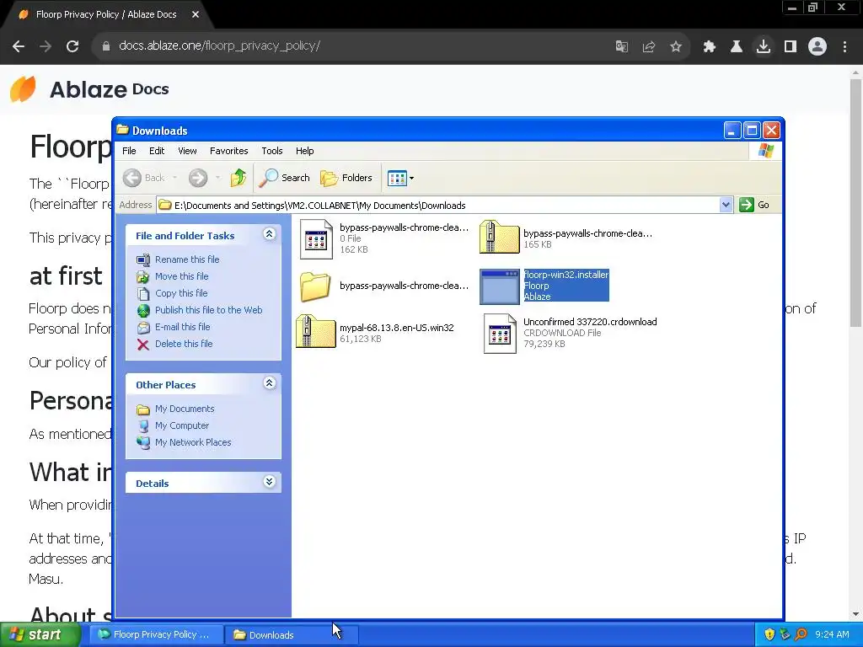This screenshot has height=647, width=863.
Task: Open Chrome translate page icon
Action: coord(622,46)
